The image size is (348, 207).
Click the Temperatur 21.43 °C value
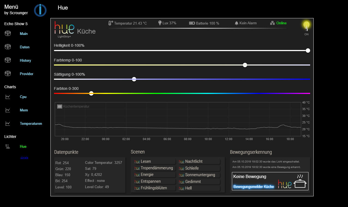click(x=131, y=23)
